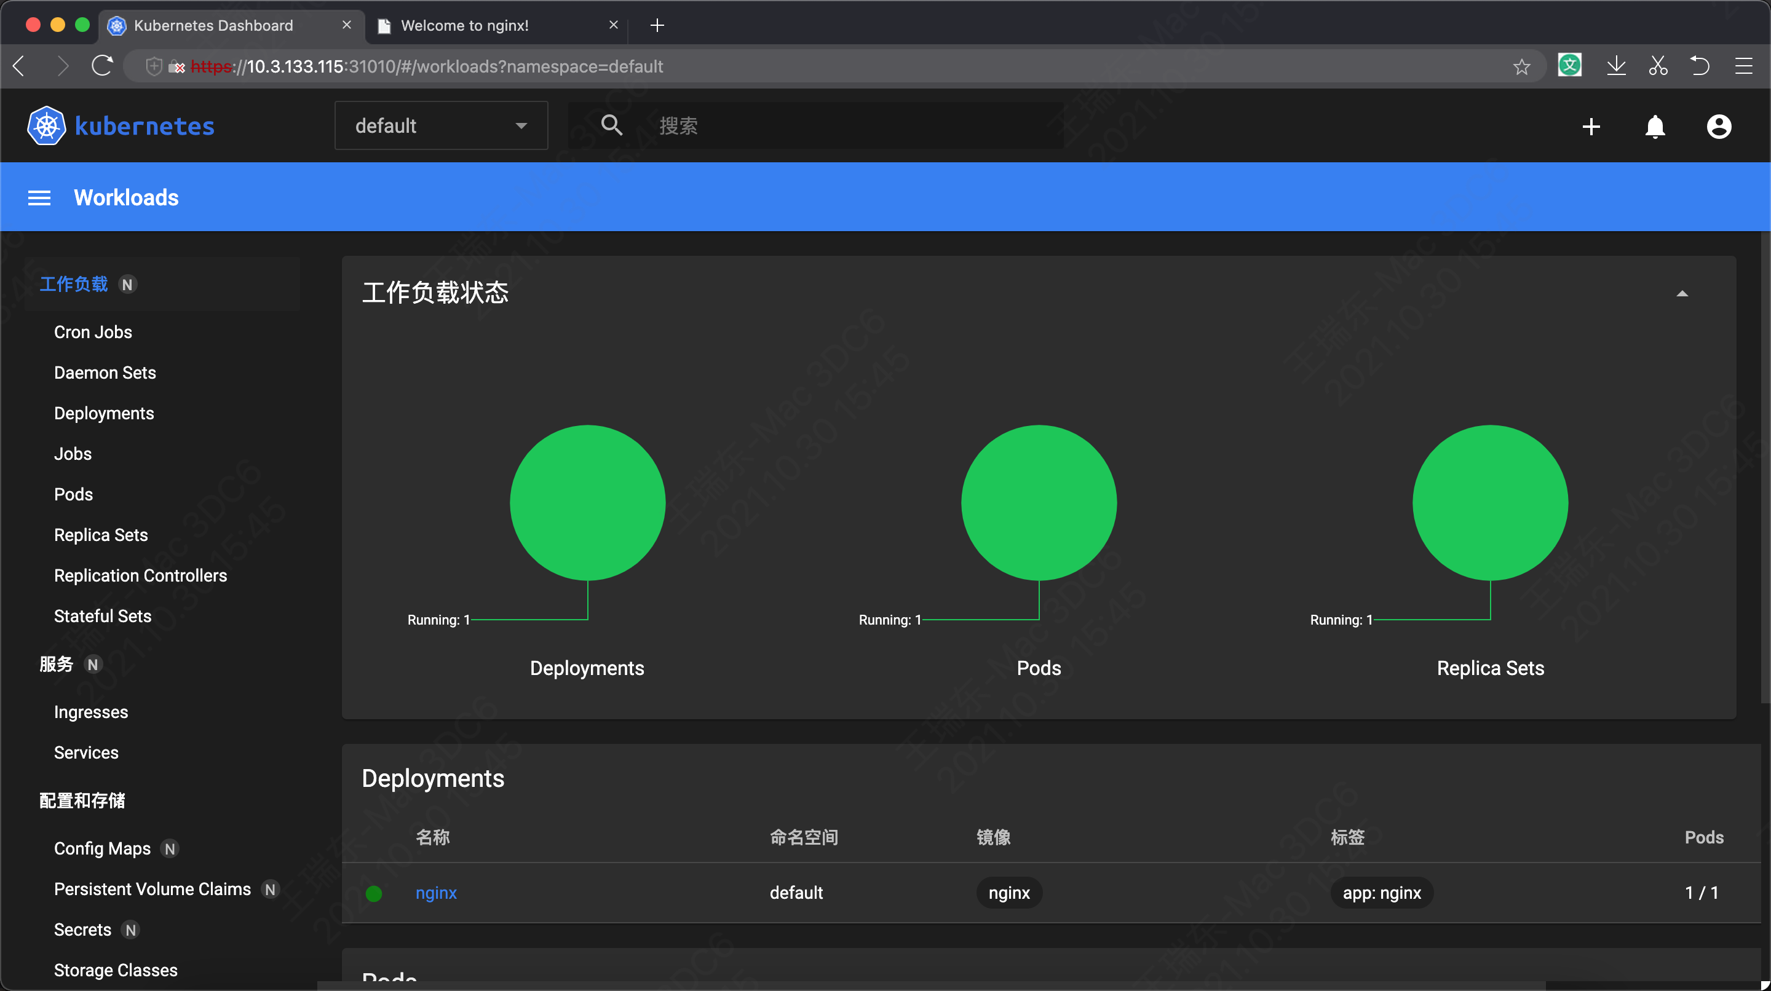Click the search magnifier icon
Screen dimensions: 1771x991
[611, 125]
